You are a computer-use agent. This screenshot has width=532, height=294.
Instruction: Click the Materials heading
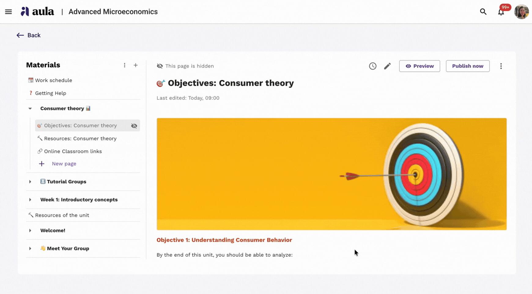pyautogui.click(x=43, y=65)
